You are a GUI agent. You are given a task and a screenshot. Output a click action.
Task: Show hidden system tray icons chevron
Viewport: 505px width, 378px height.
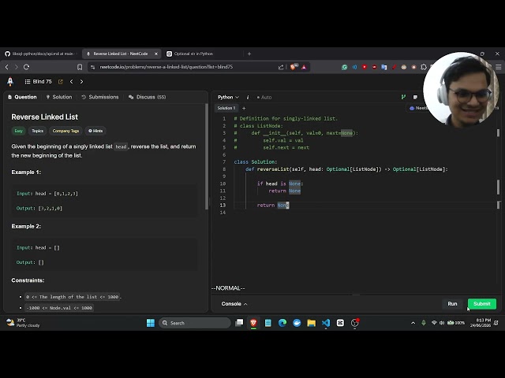point(413,323)
